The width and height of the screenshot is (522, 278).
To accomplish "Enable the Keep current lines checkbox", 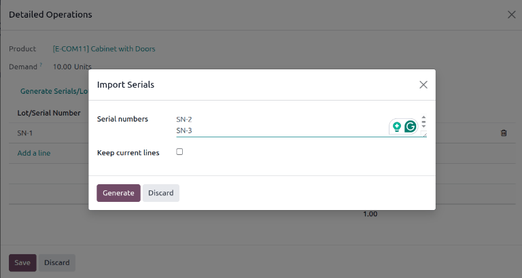I will click(179, 152).
